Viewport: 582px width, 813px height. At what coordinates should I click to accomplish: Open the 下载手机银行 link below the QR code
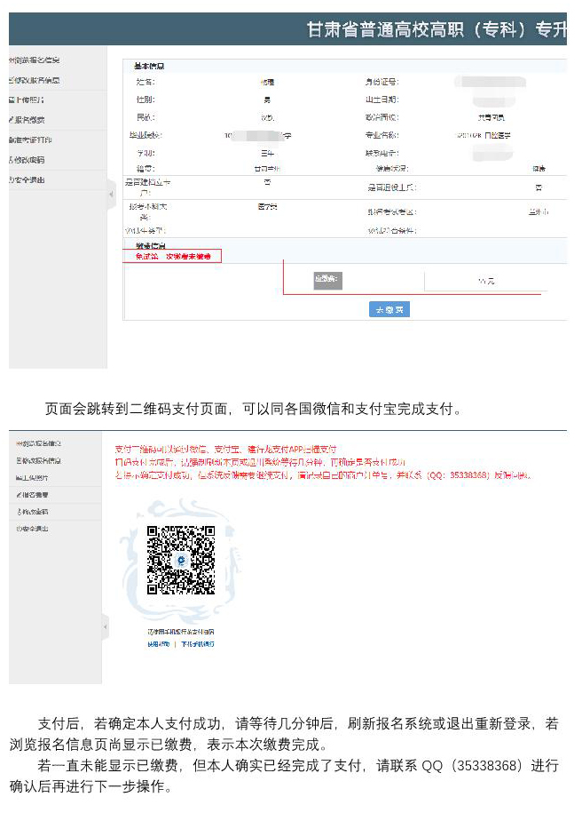coord(197,644)
